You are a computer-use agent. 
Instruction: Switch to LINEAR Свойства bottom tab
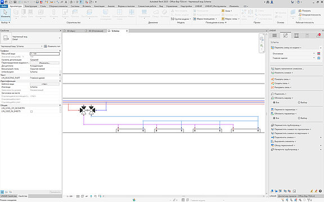click(8, 196)
